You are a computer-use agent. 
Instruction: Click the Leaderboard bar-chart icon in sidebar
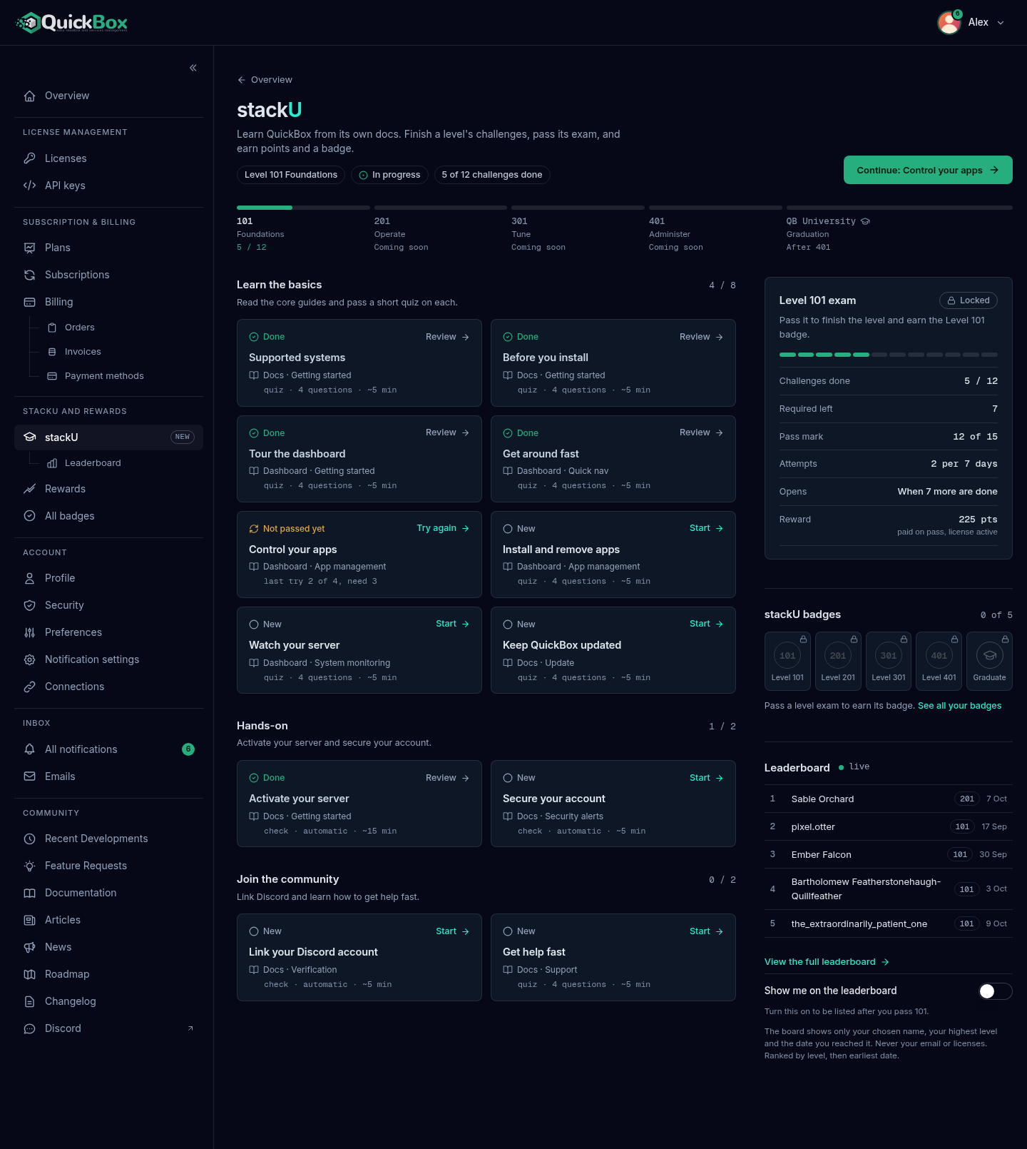point(52,463)
